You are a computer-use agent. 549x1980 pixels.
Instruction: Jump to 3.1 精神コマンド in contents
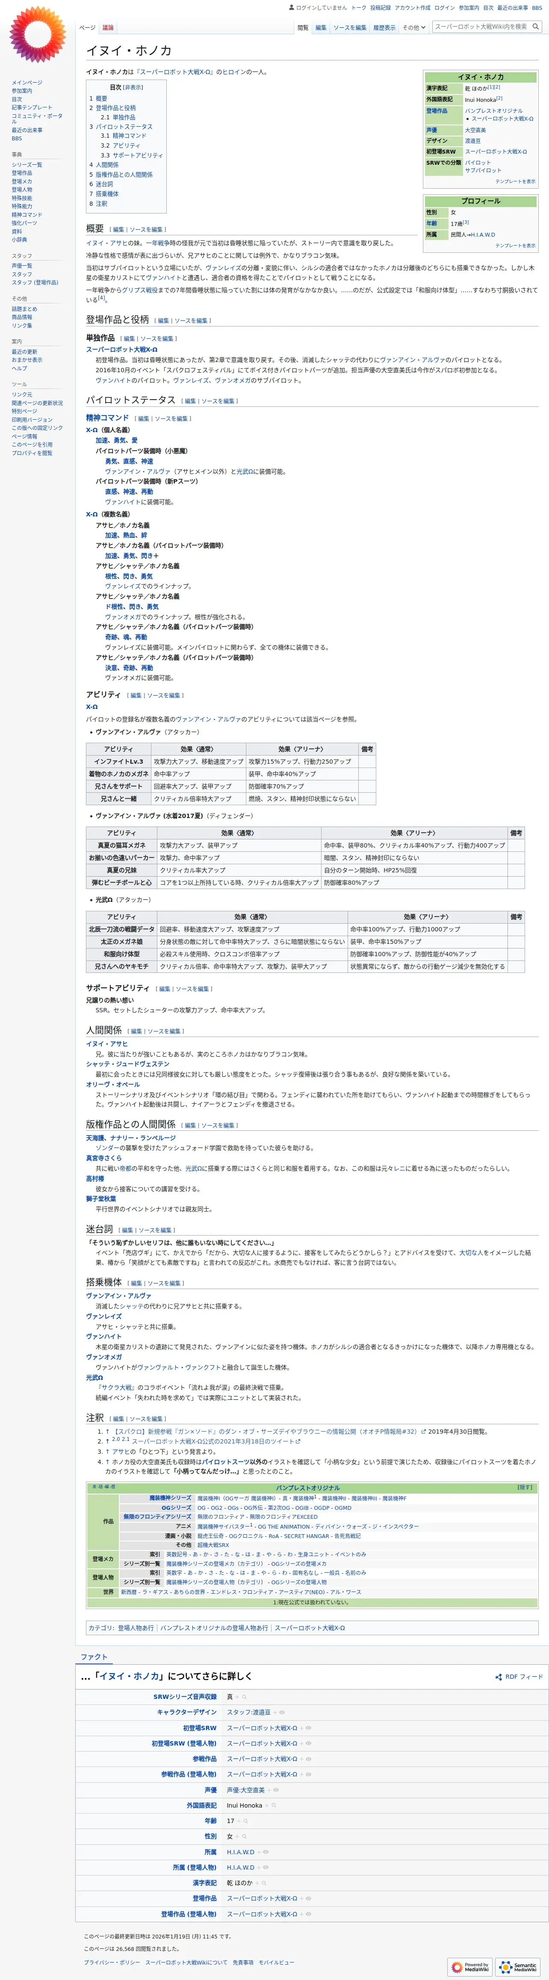pos(123,136)
